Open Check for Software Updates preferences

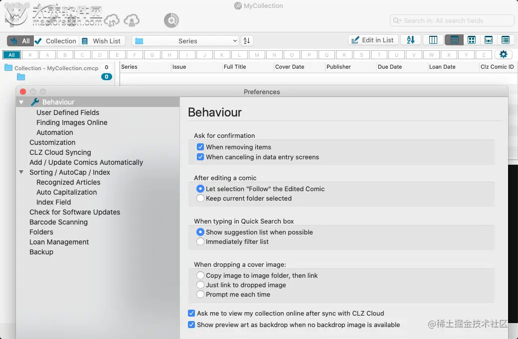[75, 212]
